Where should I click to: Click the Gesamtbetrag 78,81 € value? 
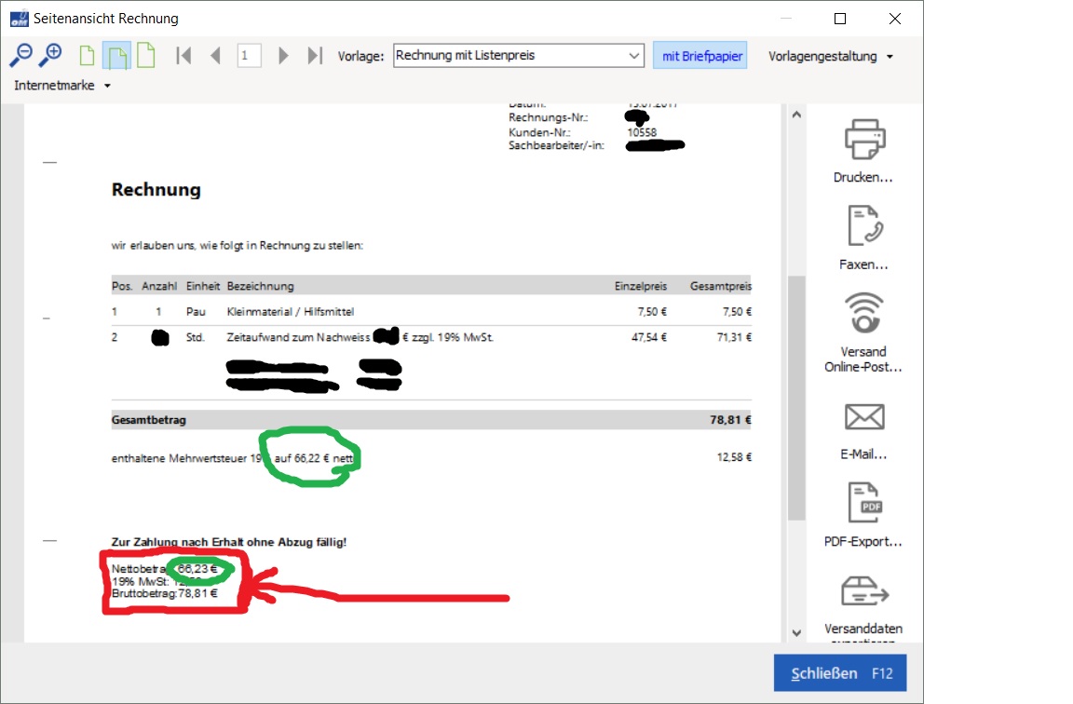point(730,420)
